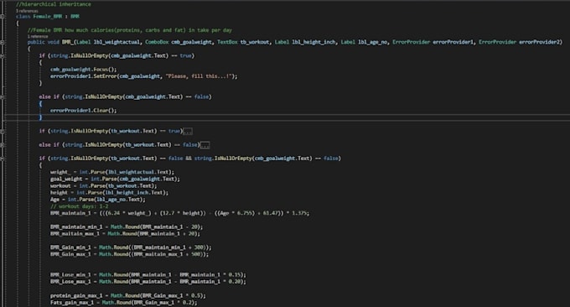This screenshot has height=307, width=570.
Task: Click the lbl_height_inch parameter
Action: [x=313, y=42]
